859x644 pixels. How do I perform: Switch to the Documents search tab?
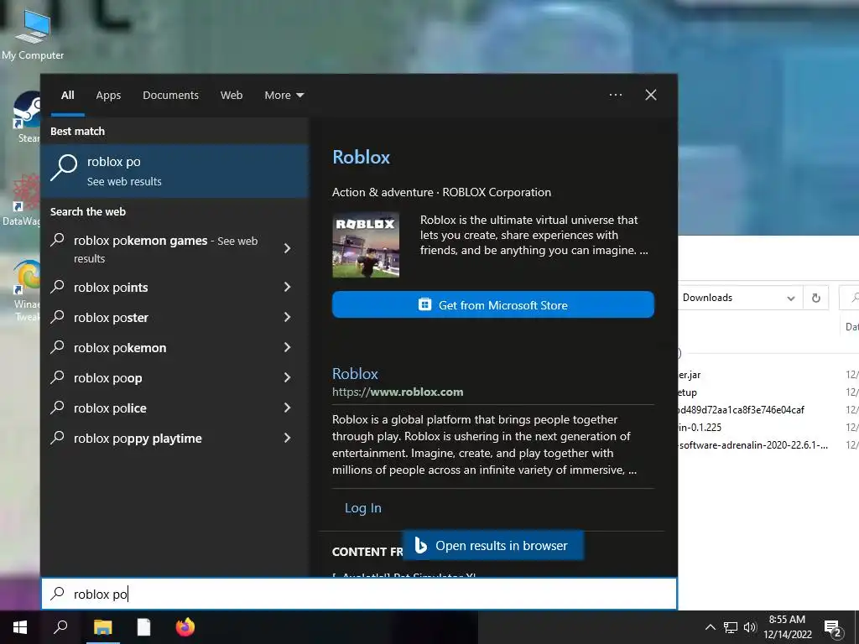[170, 96]
